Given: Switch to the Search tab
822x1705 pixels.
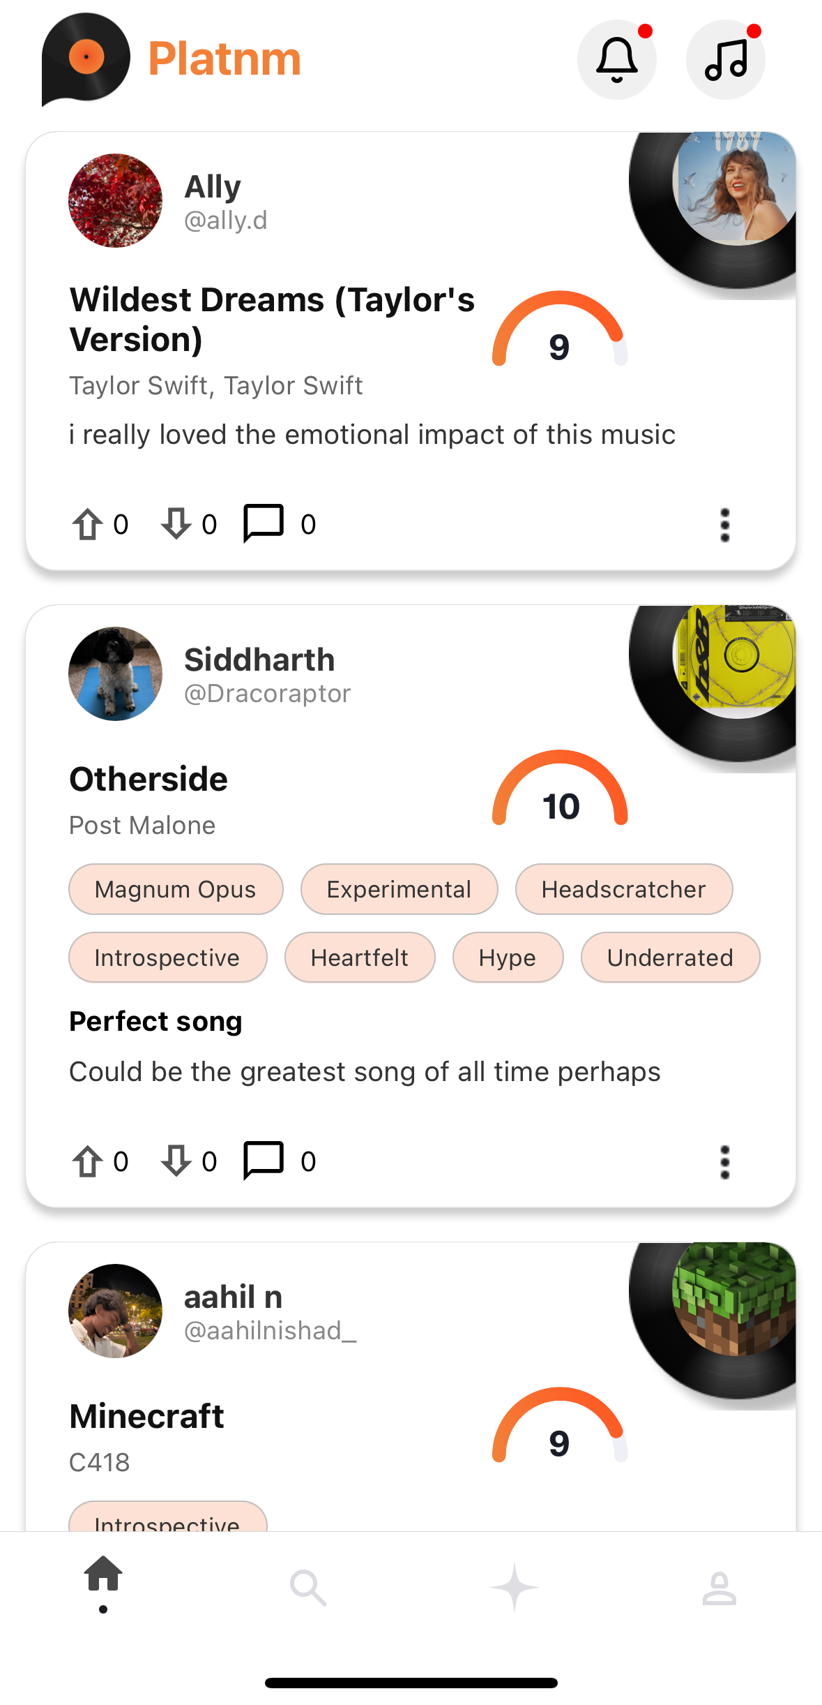Looking at the screenshot, I should [308, 1587].
